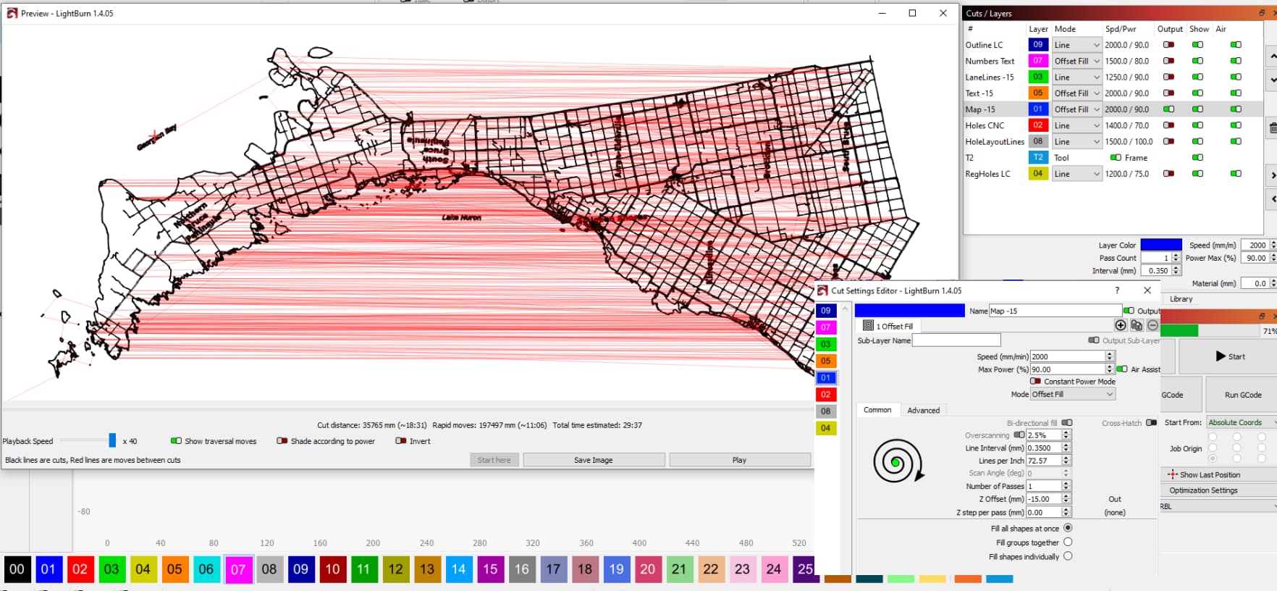1277x591 pixels.
Task: Click the Play button in Preview
Action: click(x=740, y=460)
